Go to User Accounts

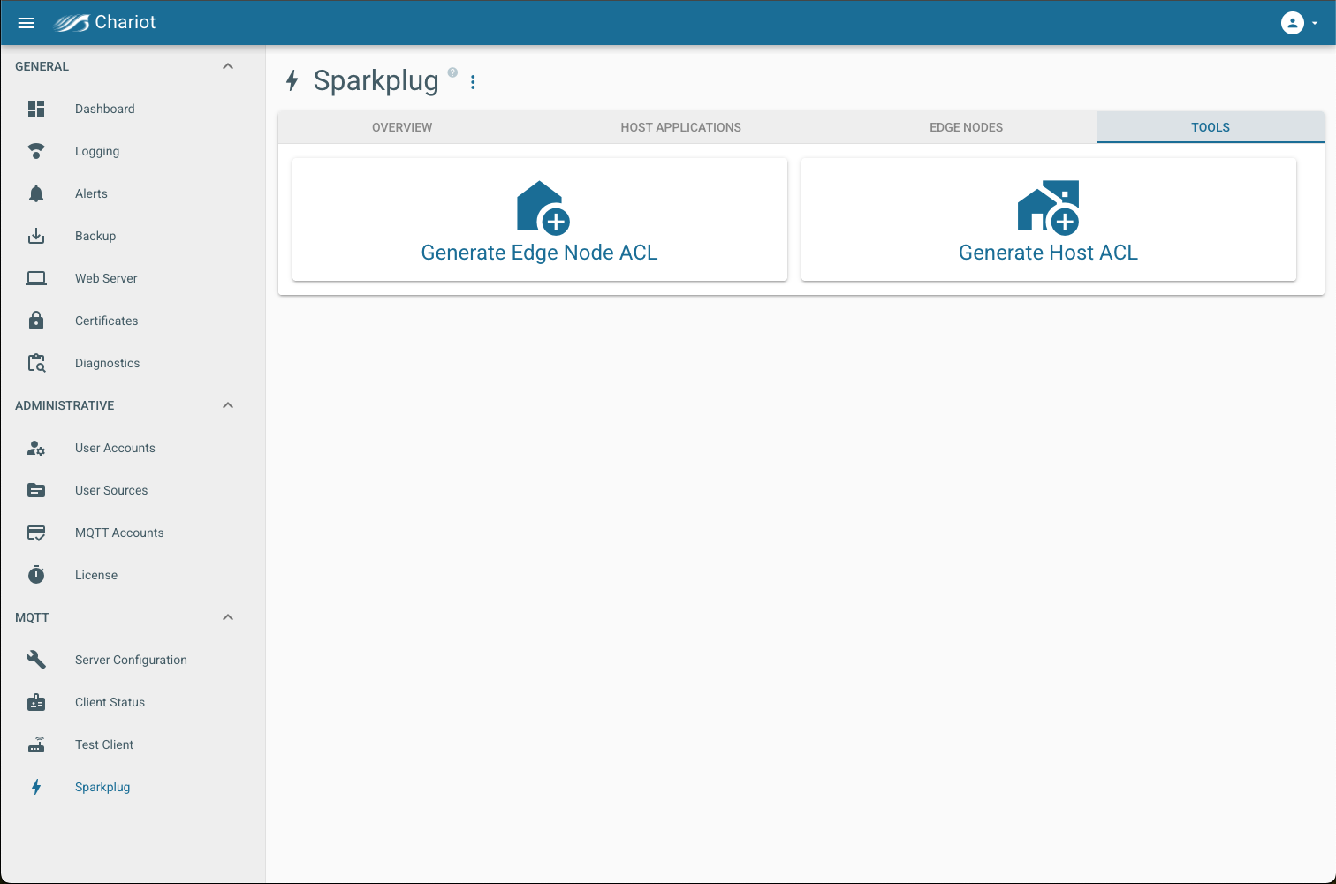115,448
